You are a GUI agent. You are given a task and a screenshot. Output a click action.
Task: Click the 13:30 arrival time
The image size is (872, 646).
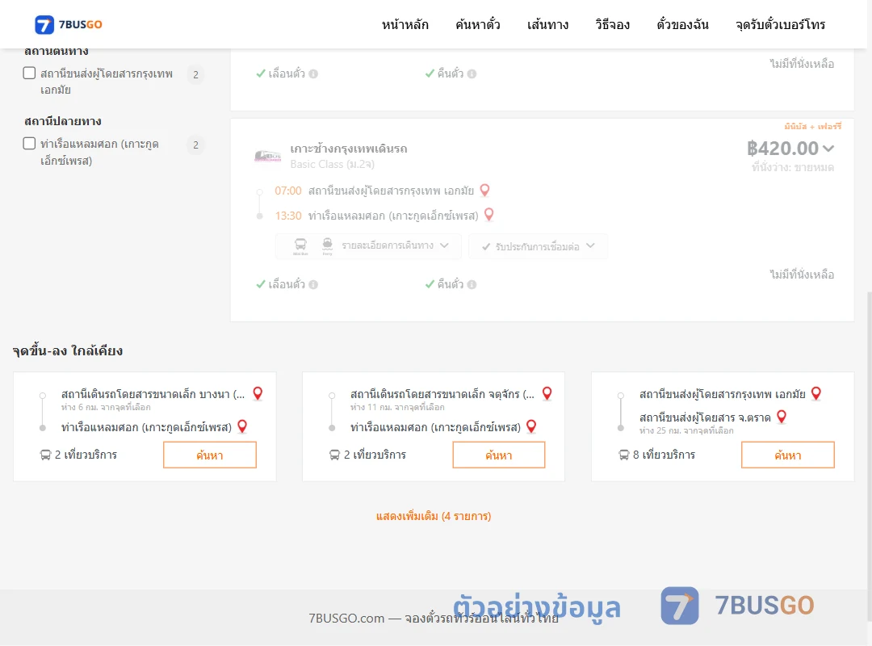[288, 216]
